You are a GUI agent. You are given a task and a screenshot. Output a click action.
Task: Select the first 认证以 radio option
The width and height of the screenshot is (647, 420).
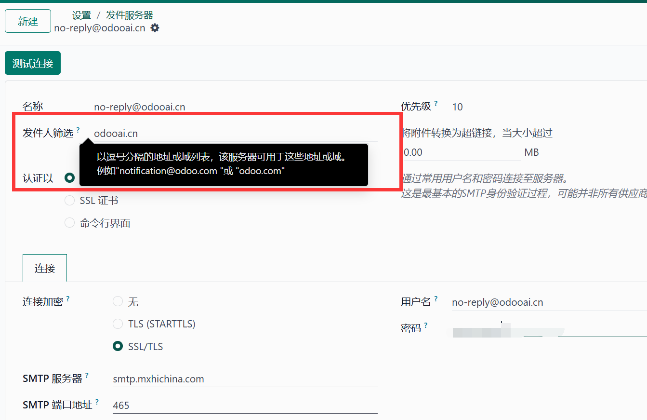point(70,178)
